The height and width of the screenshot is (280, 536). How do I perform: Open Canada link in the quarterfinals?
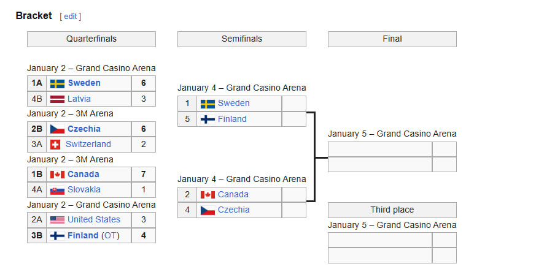(x=84, y=175)
